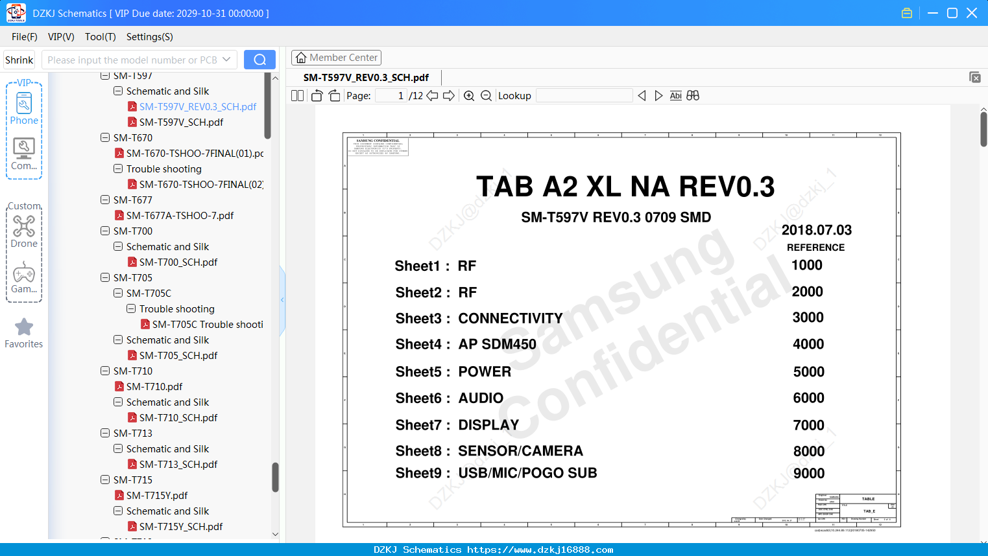Click the binoculars search icon

coord(693,96)
